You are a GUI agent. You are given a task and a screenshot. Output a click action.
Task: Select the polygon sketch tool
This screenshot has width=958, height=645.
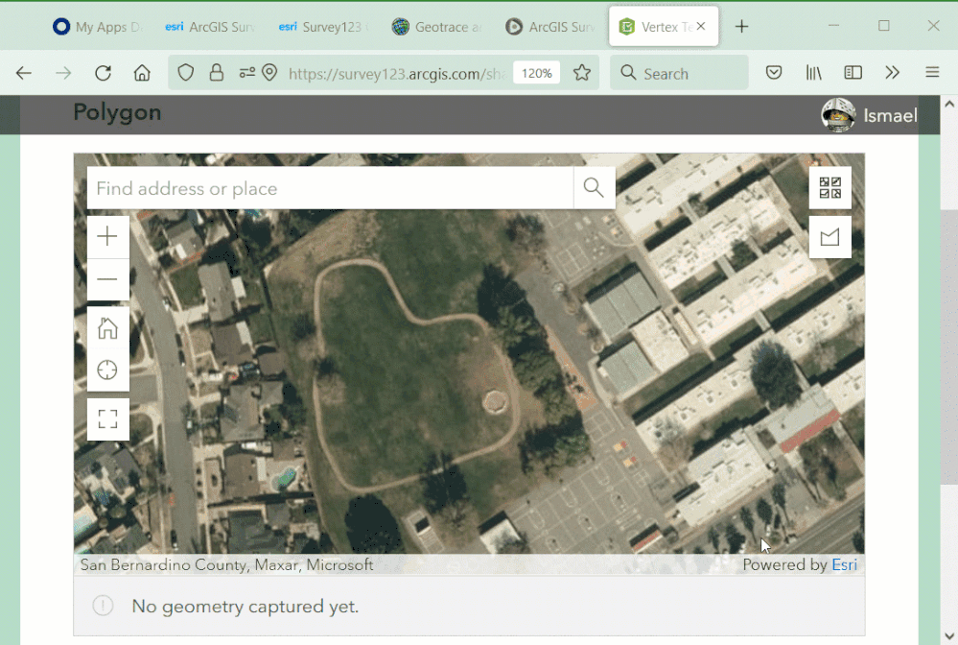click(829, 236)
